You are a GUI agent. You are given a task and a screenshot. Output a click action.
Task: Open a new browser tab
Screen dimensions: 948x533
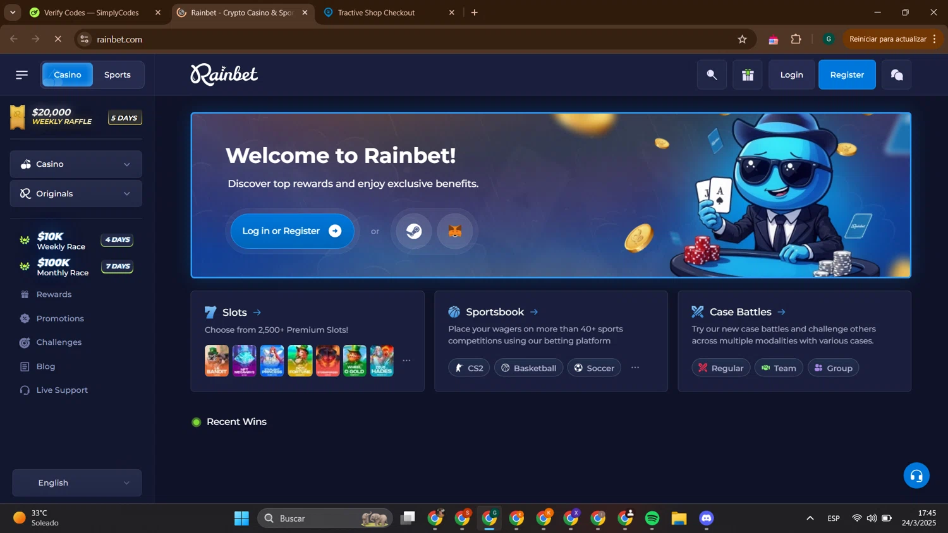(475, 13)
